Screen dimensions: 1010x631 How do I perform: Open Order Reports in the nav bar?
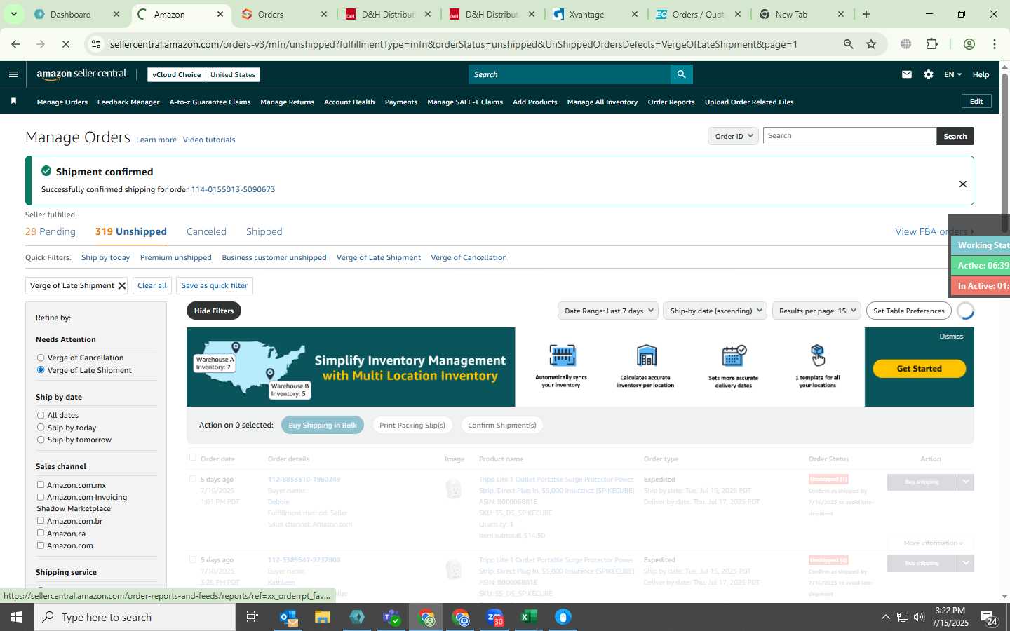(671, 102)
